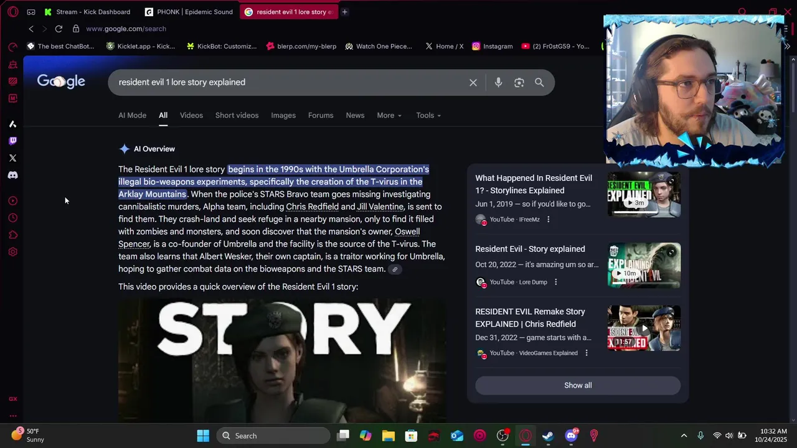Switch to PHONK Epidemic Sound tab

click(189, 12)
